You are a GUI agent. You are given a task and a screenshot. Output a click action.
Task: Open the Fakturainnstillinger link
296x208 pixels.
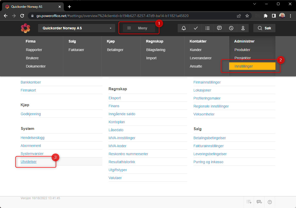pyautogui.click(x=208, y=146)
